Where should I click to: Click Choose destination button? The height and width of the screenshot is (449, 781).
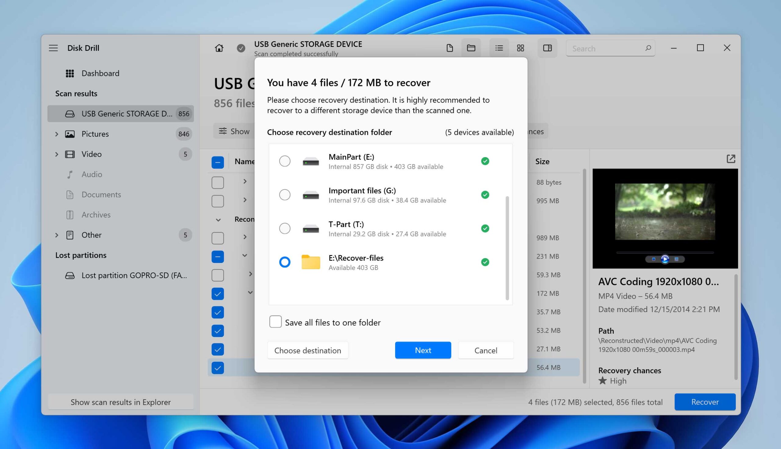tap(308, 350)
